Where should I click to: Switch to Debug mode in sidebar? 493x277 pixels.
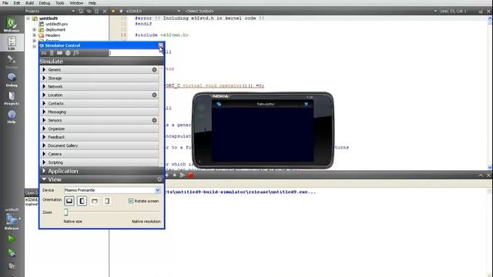coord(12,80)
